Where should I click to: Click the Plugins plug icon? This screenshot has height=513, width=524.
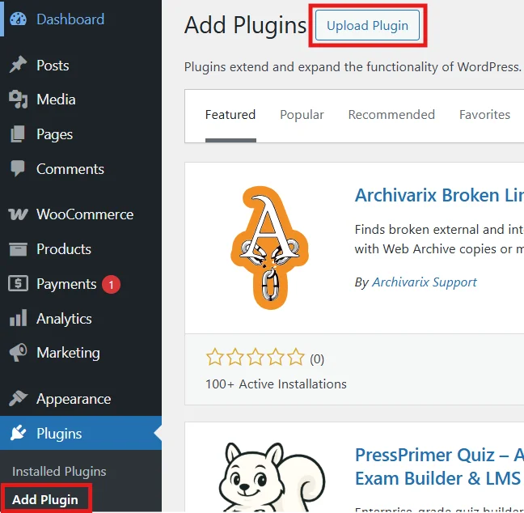point(18,433)
